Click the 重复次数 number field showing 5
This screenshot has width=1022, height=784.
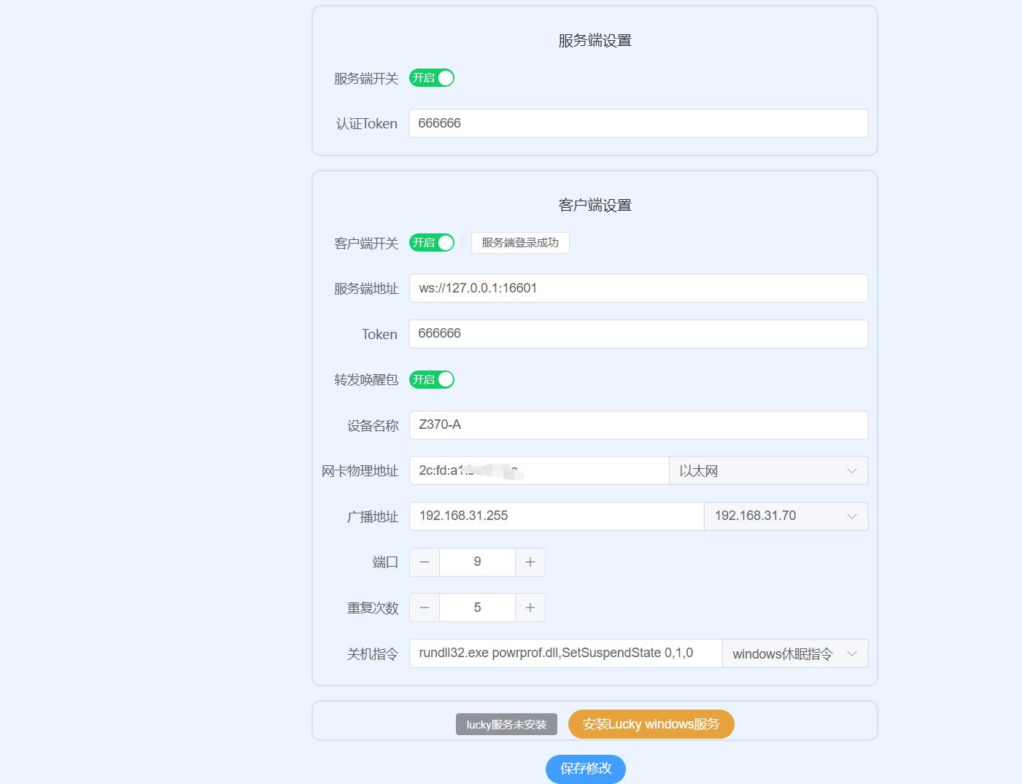pyautogui.click(x=477, y=608)
